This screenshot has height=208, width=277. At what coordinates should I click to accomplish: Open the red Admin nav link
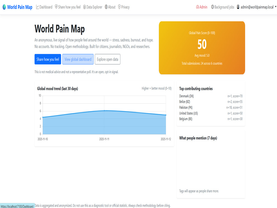(x=202, y=7)
